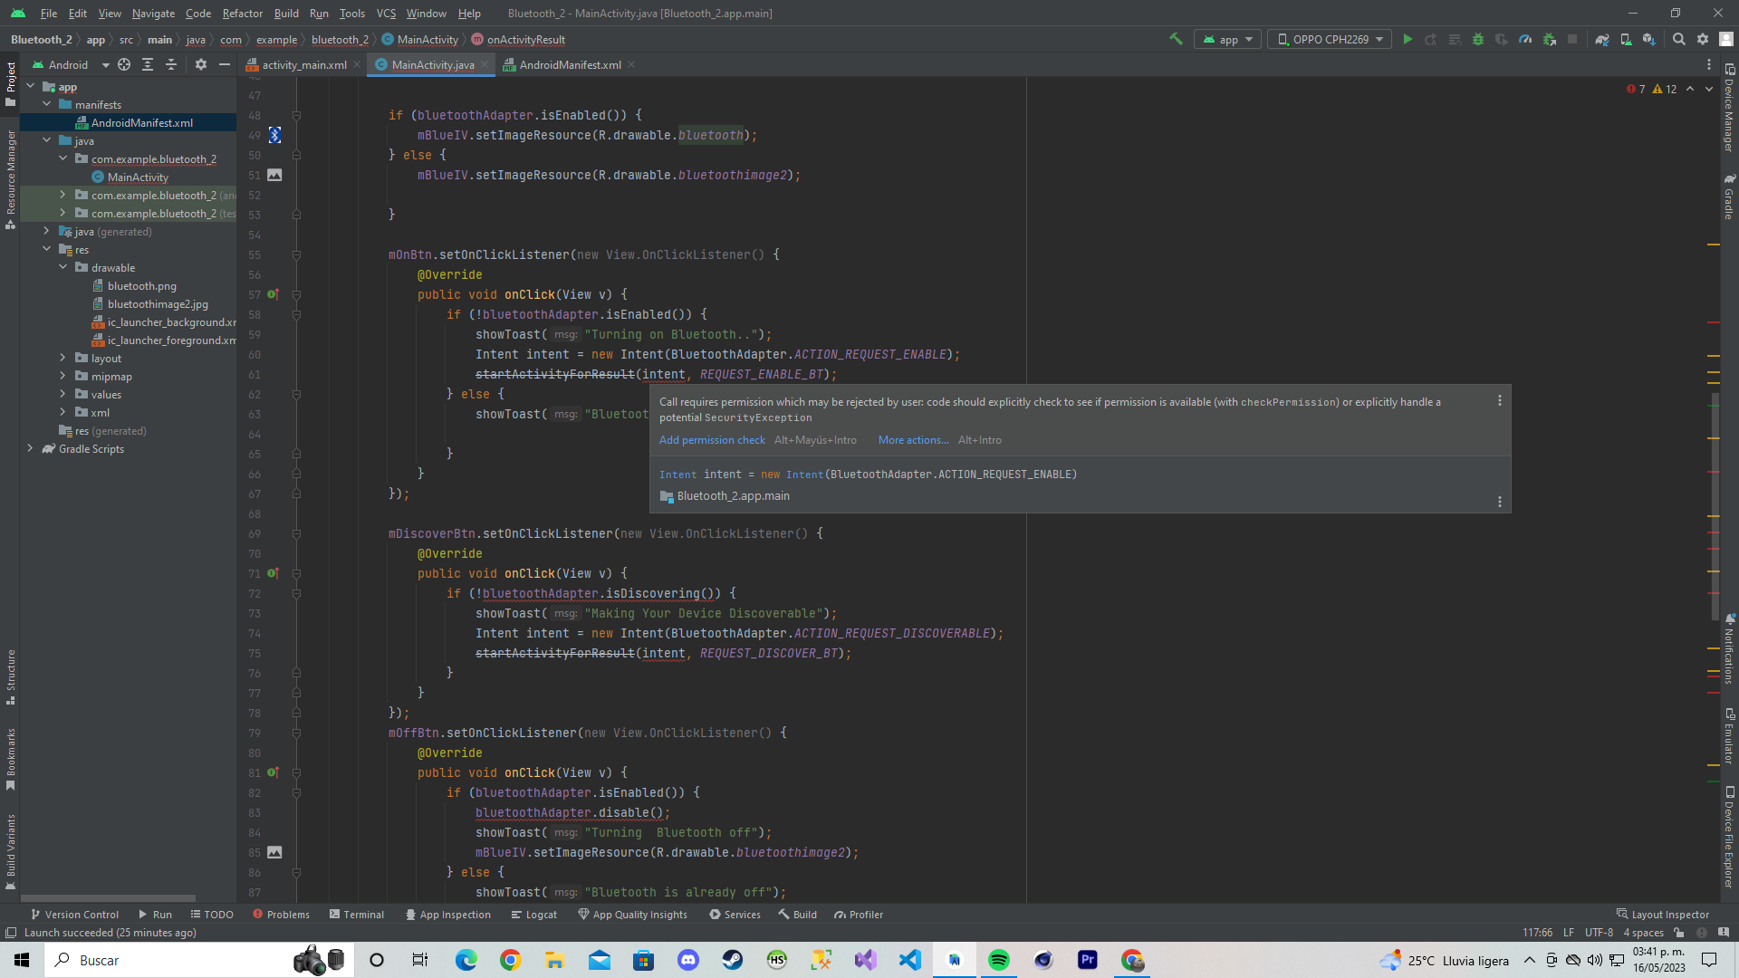Open tooltip options three-dot menu

[1500, 400]
